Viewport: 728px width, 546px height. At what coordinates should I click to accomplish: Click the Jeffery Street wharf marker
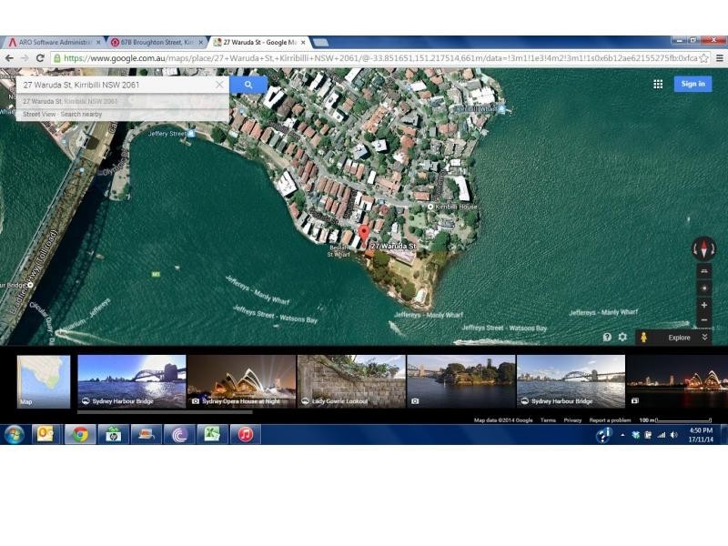pos(191,133)
